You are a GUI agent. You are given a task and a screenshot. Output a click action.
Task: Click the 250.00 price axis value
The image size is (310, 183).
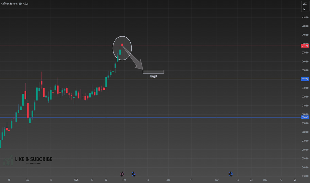click(305, 158)
